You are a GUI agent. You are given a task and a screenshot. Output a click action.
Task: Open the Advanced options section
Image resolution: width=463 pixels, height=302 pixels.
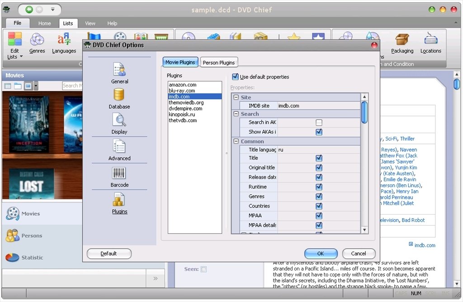(x=119, y=150)
